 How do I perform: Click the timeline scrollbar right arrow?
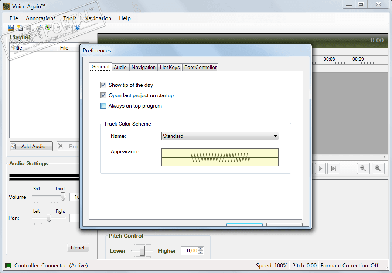tap(385, 157)
